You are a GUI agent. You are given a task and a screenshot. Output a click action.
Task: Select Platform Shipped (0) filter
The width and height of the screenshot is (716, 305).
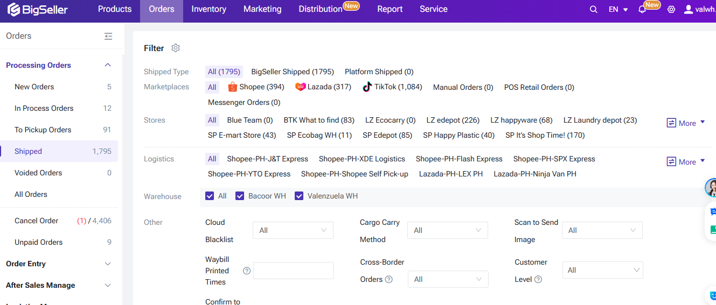[379, 72]
